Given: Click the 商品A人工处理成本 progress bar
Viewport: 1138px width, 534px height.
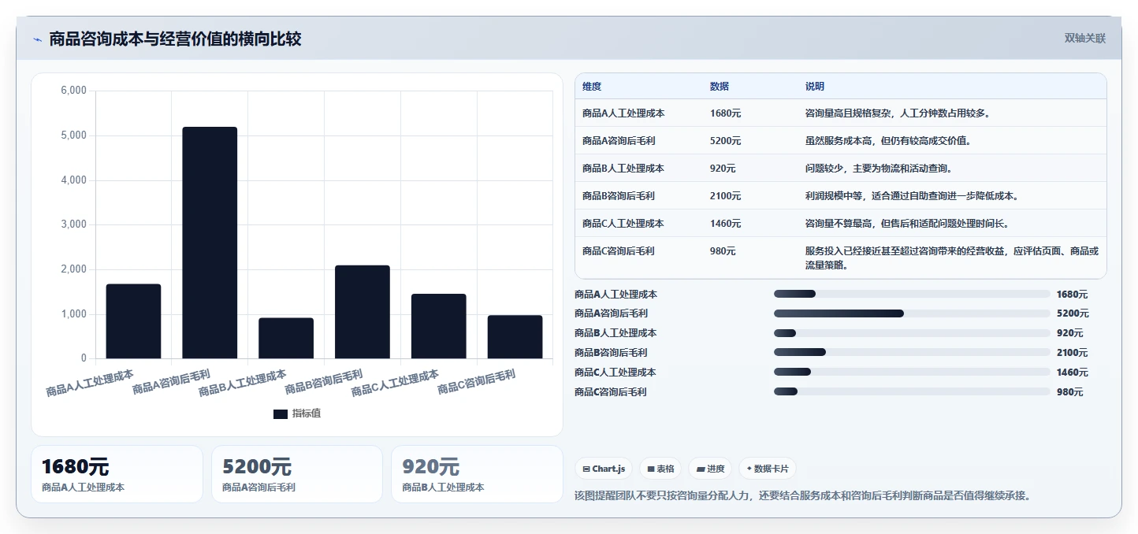Looking at the screenshot, I should click(912, 294).
